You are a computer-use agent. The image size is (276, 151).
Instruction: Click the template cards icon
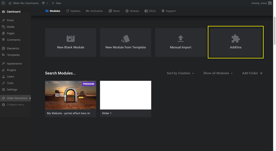[x=126, y=39]
